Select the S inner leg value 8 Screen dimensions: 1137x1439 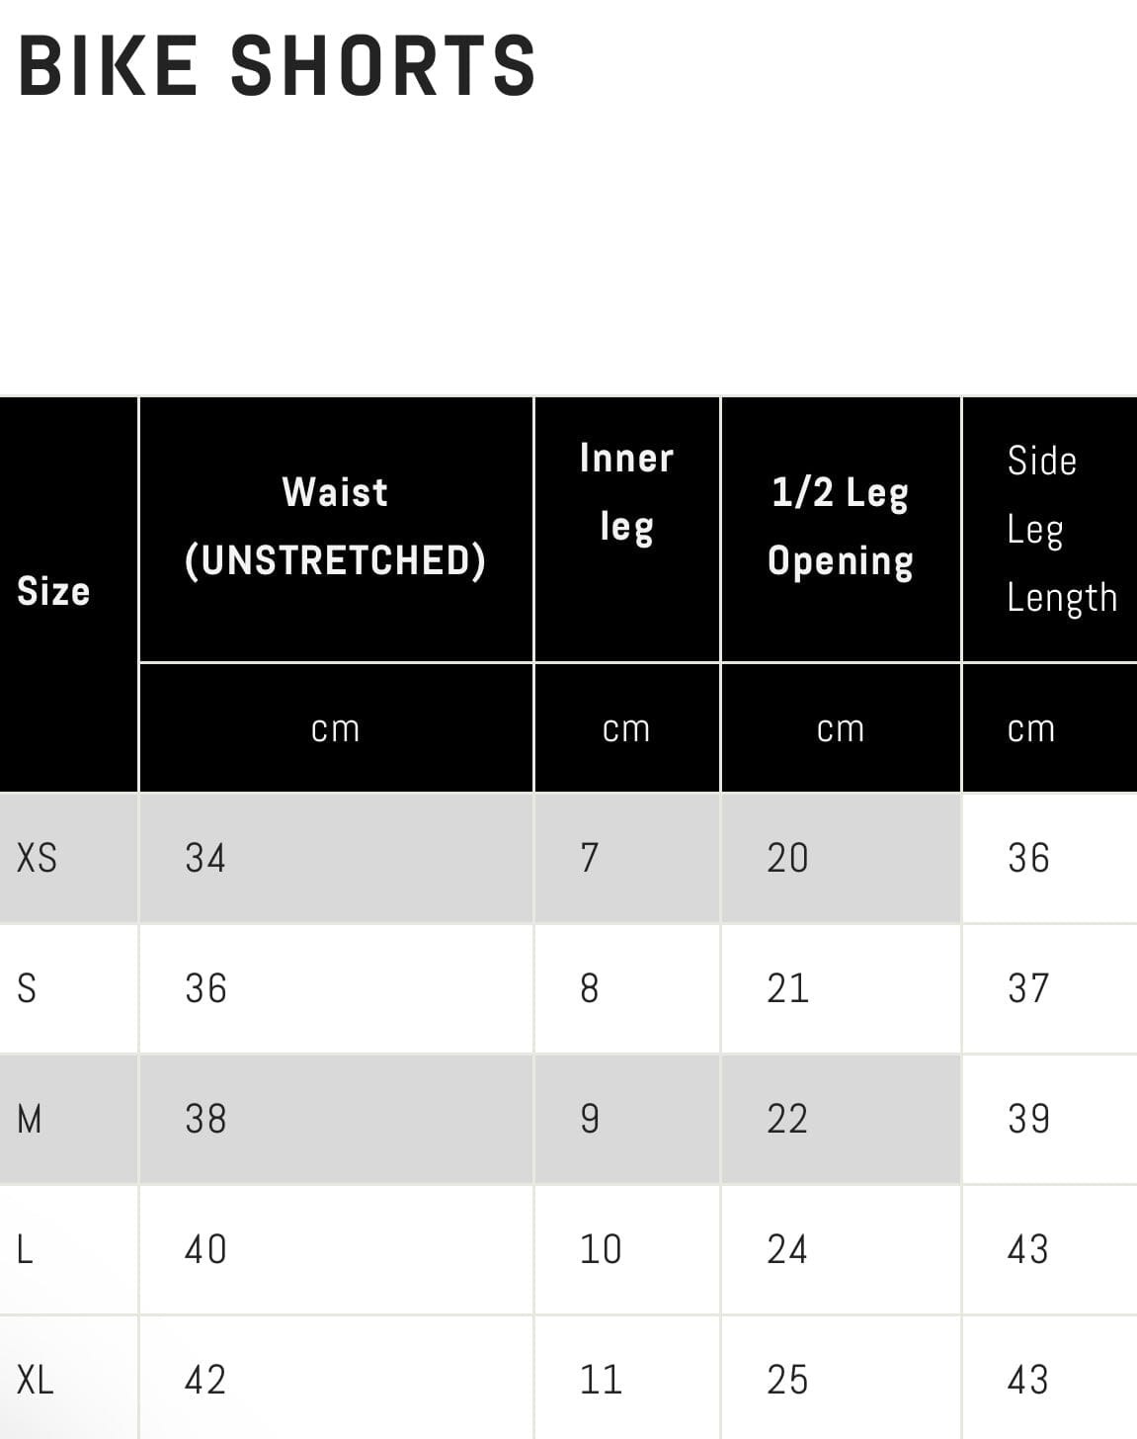[590, 988]
